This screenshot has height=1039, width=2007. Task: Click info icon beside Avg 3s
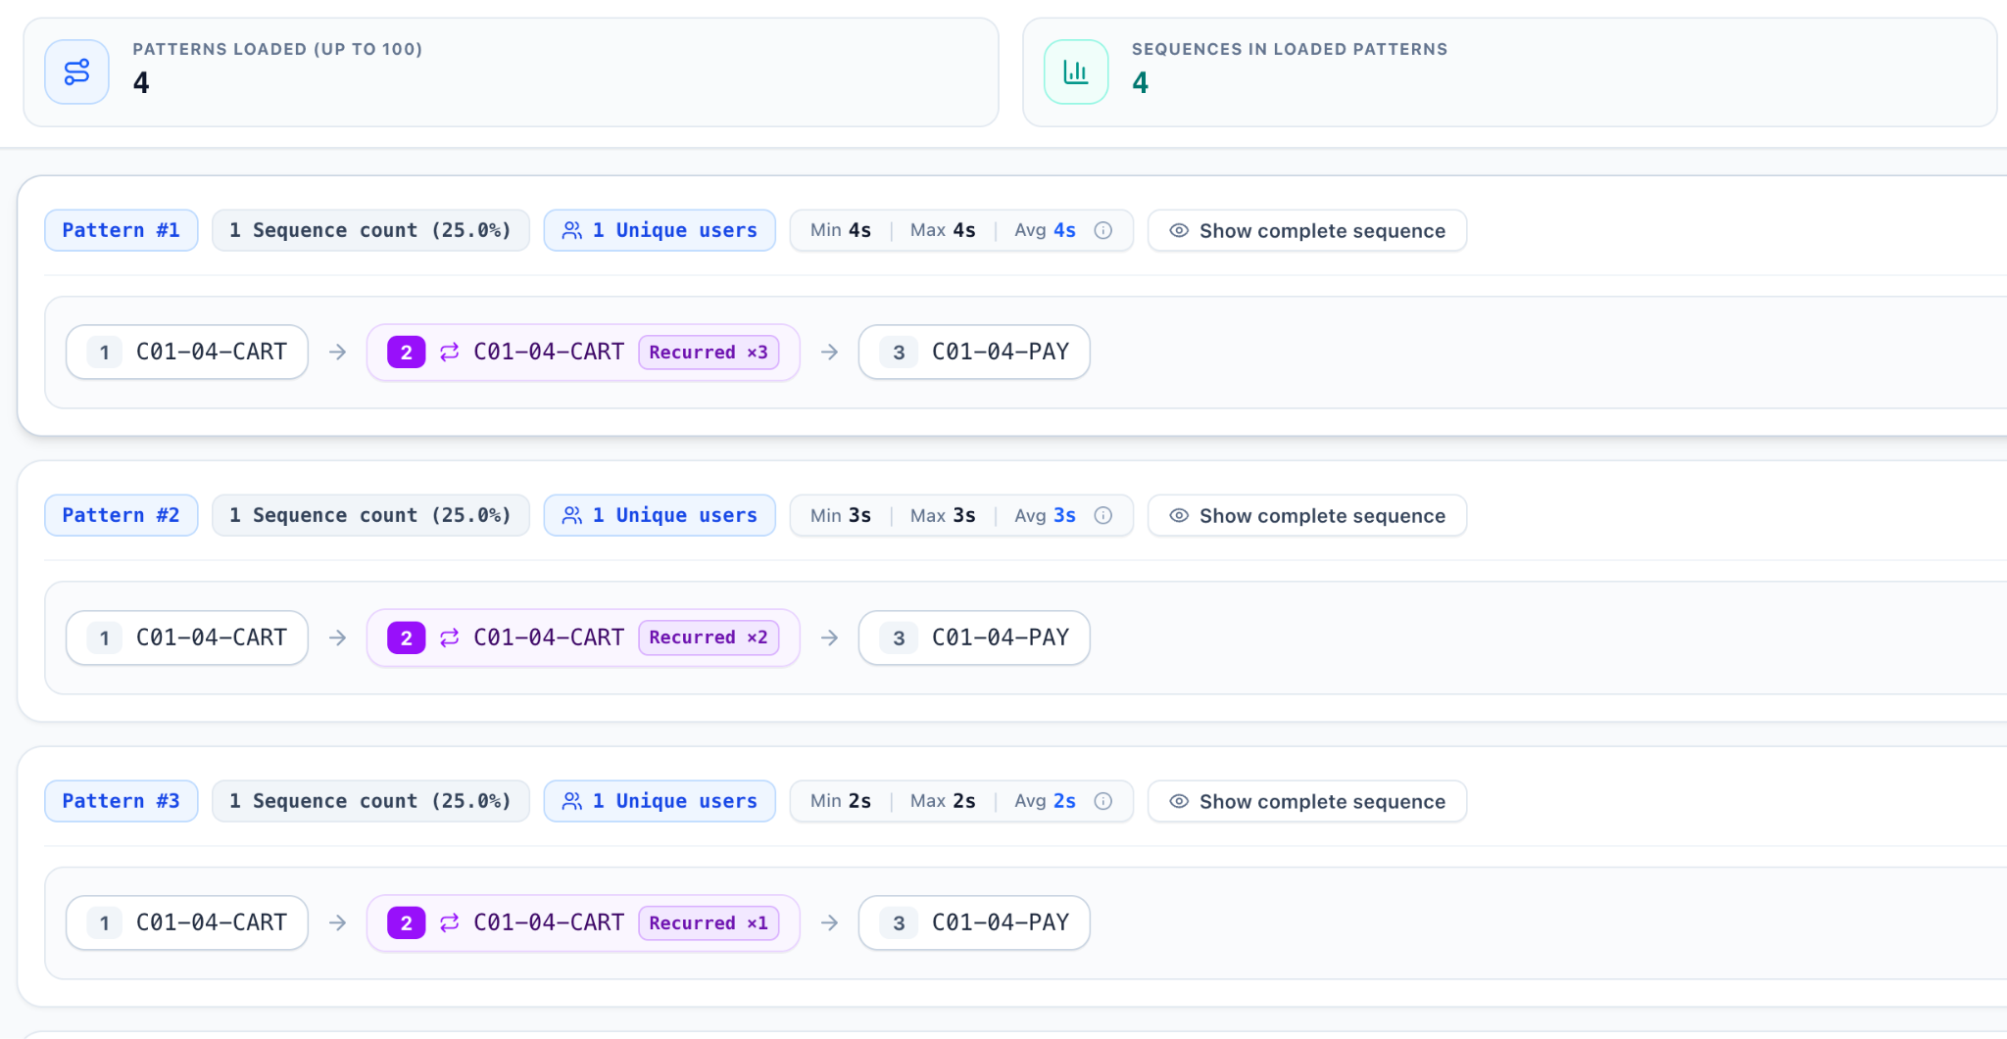pos(1103,515)
